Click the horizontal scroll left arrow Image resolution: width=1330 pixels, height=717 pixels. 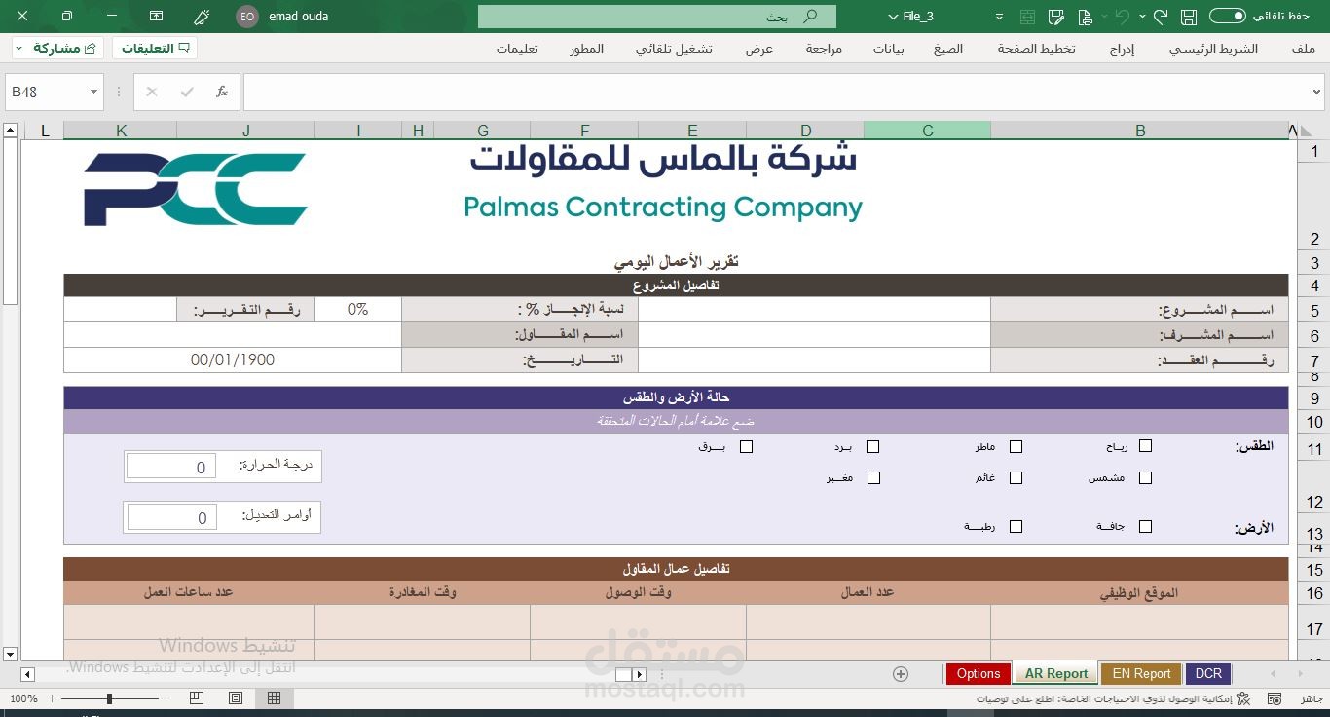[27, 674]
